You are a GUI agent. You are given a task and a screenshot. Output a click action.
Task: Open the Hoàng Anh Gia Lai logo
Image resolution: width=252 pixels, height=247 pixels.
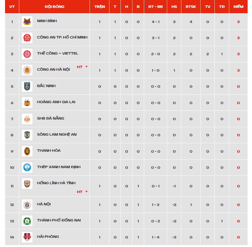[27, 103]
